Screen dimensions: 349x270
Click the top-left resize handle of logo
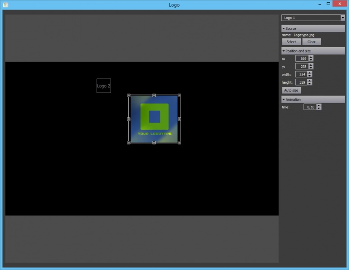click(x=129, y=95)
